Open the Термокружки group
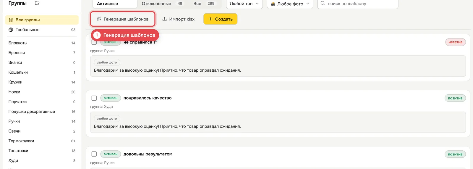 tap(42, 141)
